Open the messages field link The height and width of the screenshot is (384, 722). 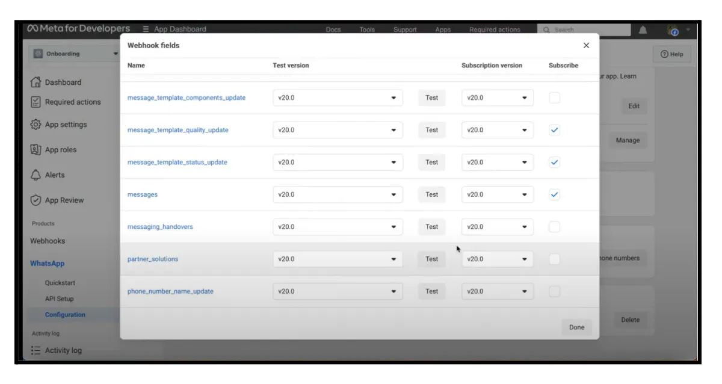[x=143, y=194]
